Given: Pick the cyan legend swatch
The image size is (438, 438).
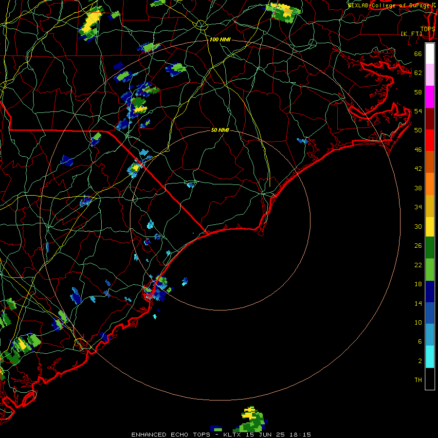Looking at the screenshot, I should 430,356.
